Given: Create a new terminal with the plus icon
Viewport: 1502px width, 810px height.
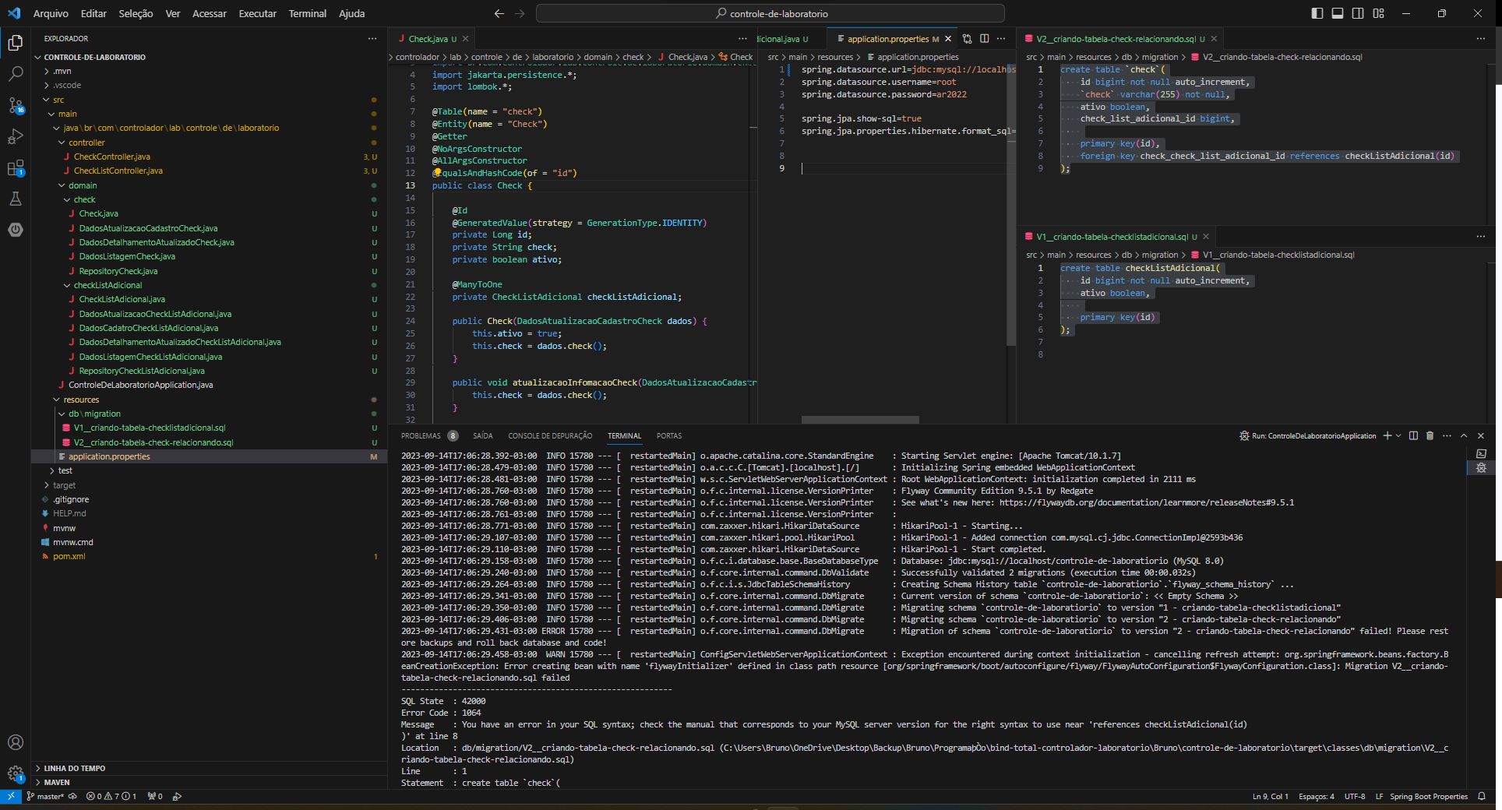Looking at the screenshot, I should tap(1387, 435).
